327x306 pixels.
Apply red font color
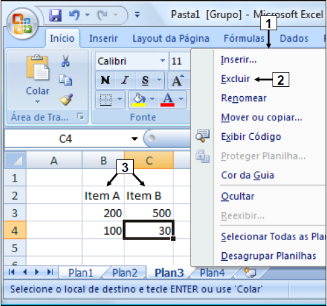[x=168, y=100]
